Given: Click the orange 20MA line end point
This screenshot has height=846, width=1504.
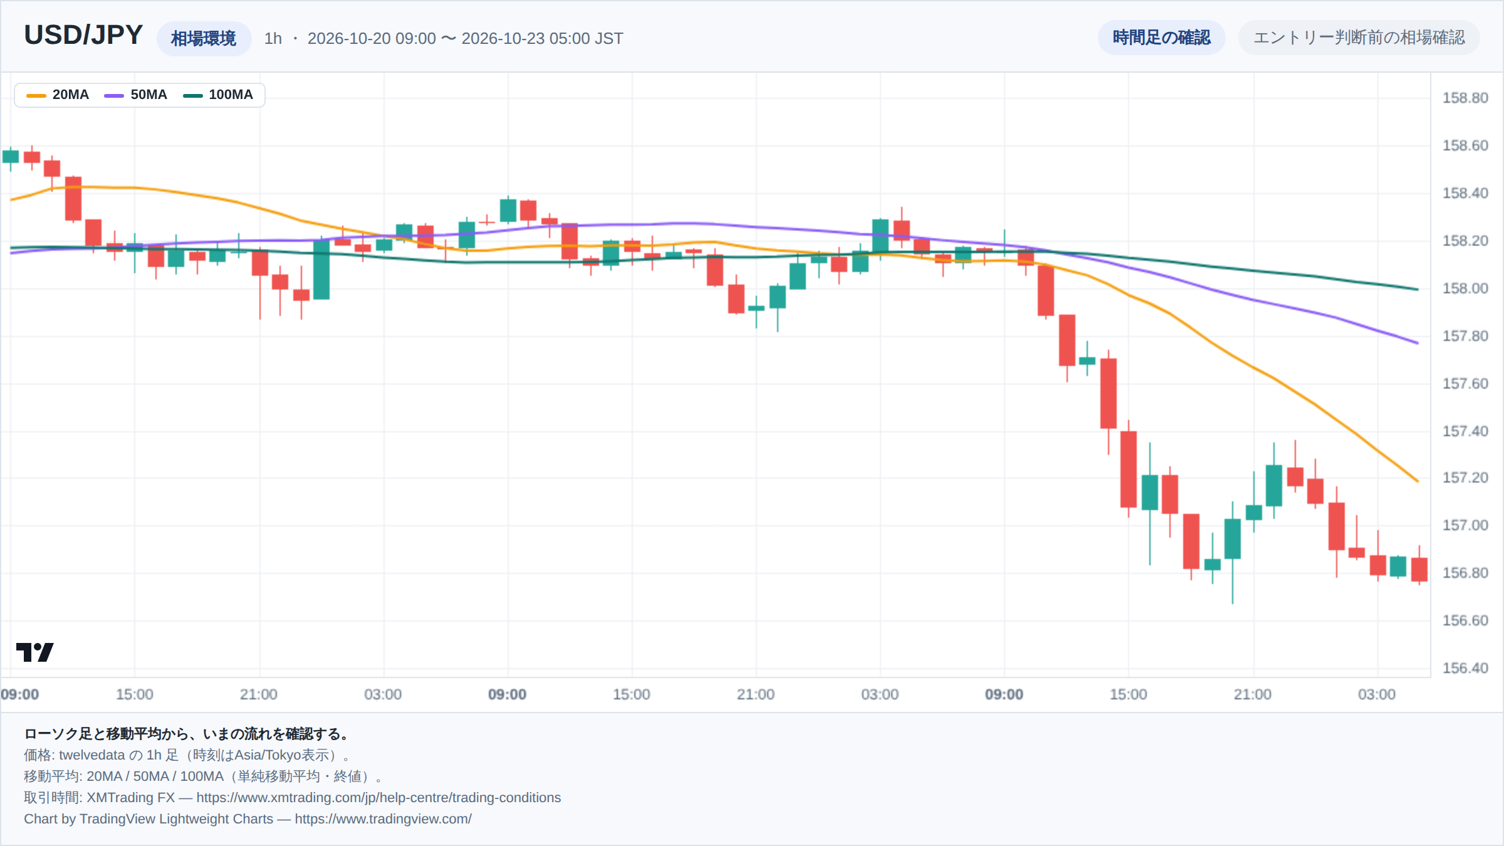Looking at the screenshot, I should coord(1417,481).
